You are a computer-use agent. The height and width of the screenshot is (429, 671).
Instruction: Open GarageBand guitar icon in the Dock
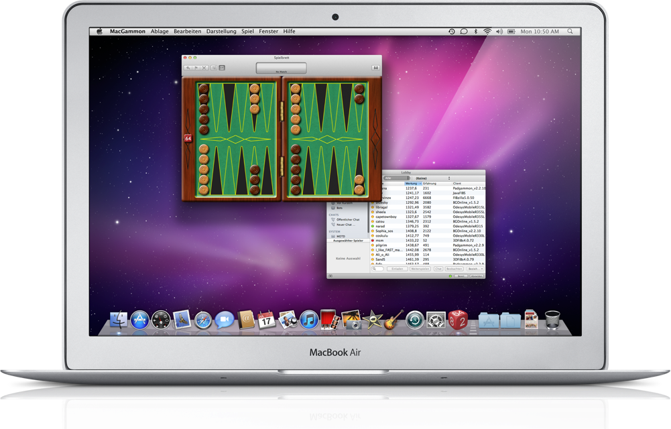click(x=393, y=320)
